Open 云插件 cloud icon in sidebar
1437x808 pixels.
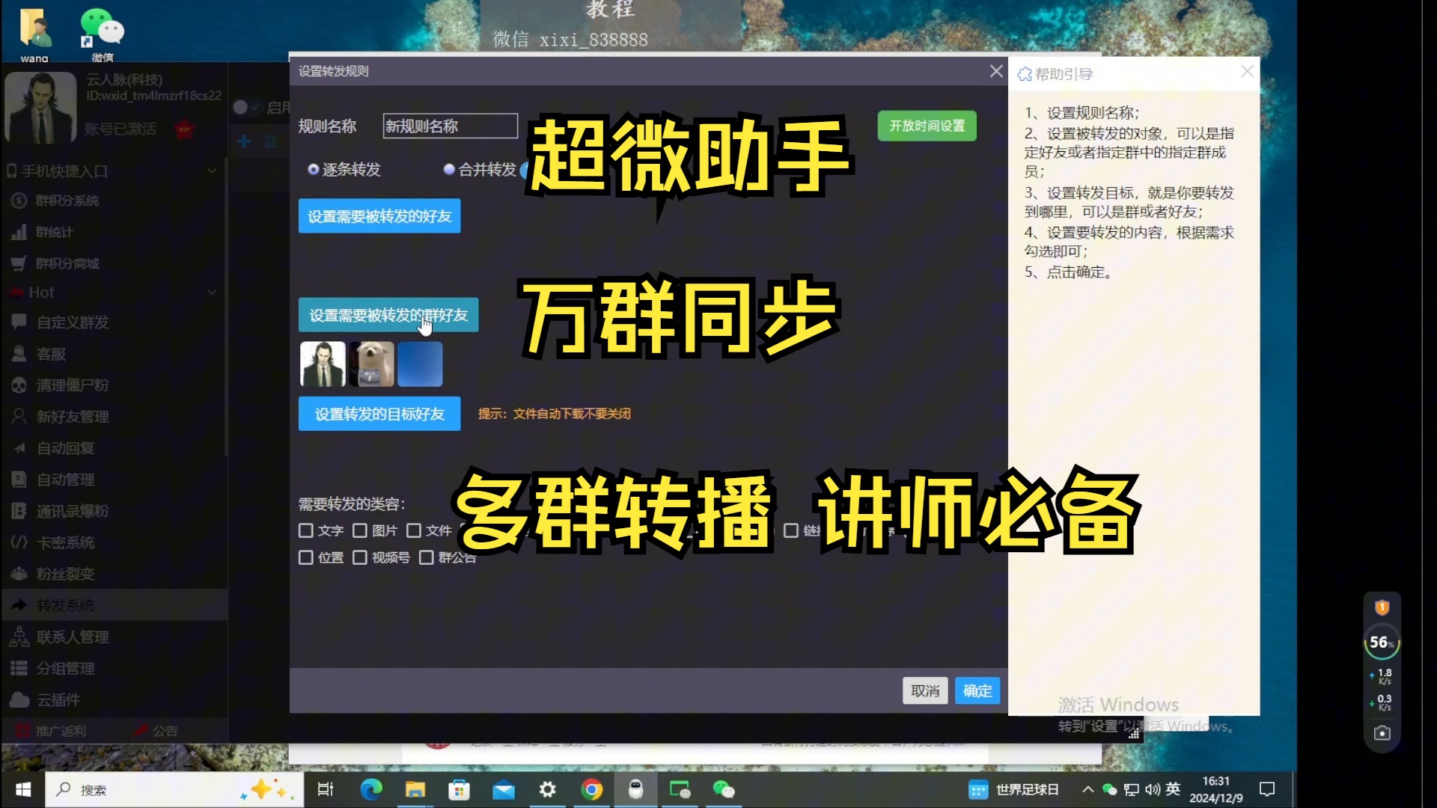19,700
